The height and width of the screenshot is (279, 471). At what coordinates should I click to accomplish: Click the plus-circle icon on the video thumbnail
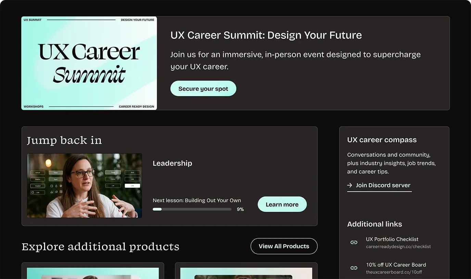pos(139,192)
